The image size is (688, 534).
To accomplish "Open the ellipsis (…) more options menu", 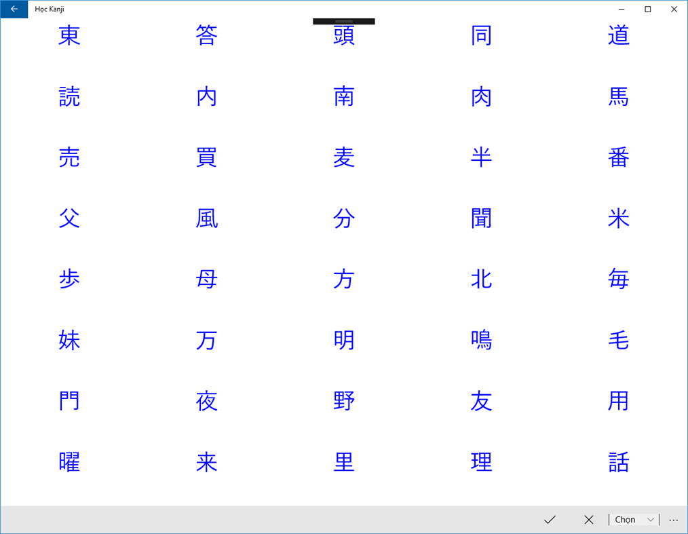I will pyautogui.click(x=673, y=520).
